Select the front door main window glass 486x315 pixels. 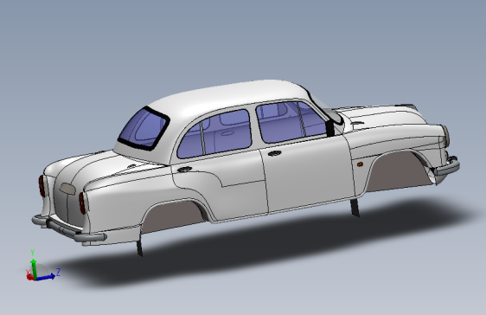click(279, 123)
